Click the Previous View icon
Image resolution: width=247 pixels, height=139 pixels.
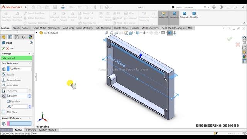pos(117,33)
